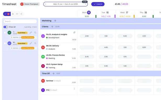The image size is (161, 100).
Task: Open the clipboard tab icon
Action: click(x=21, y=14)
